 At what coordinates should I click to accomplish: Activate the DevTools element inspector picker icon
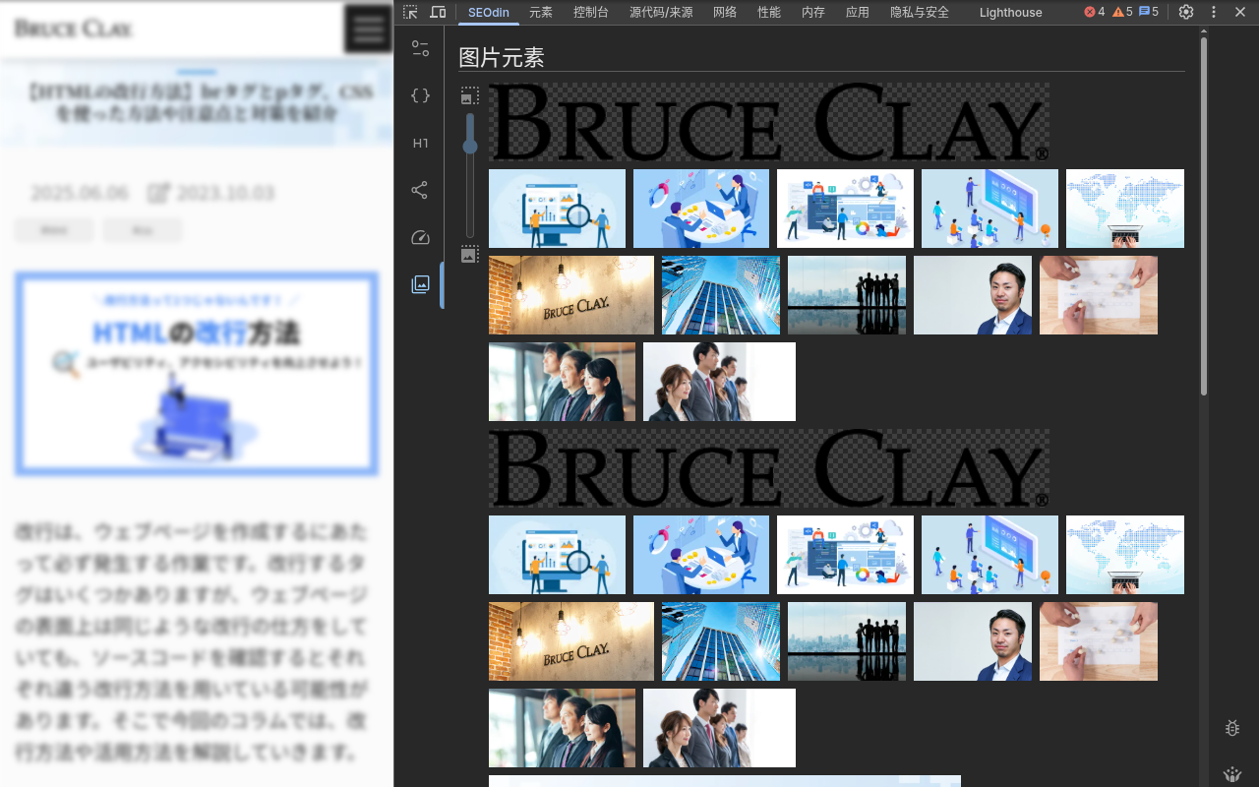pyautogui.click(x=410, y=12)
